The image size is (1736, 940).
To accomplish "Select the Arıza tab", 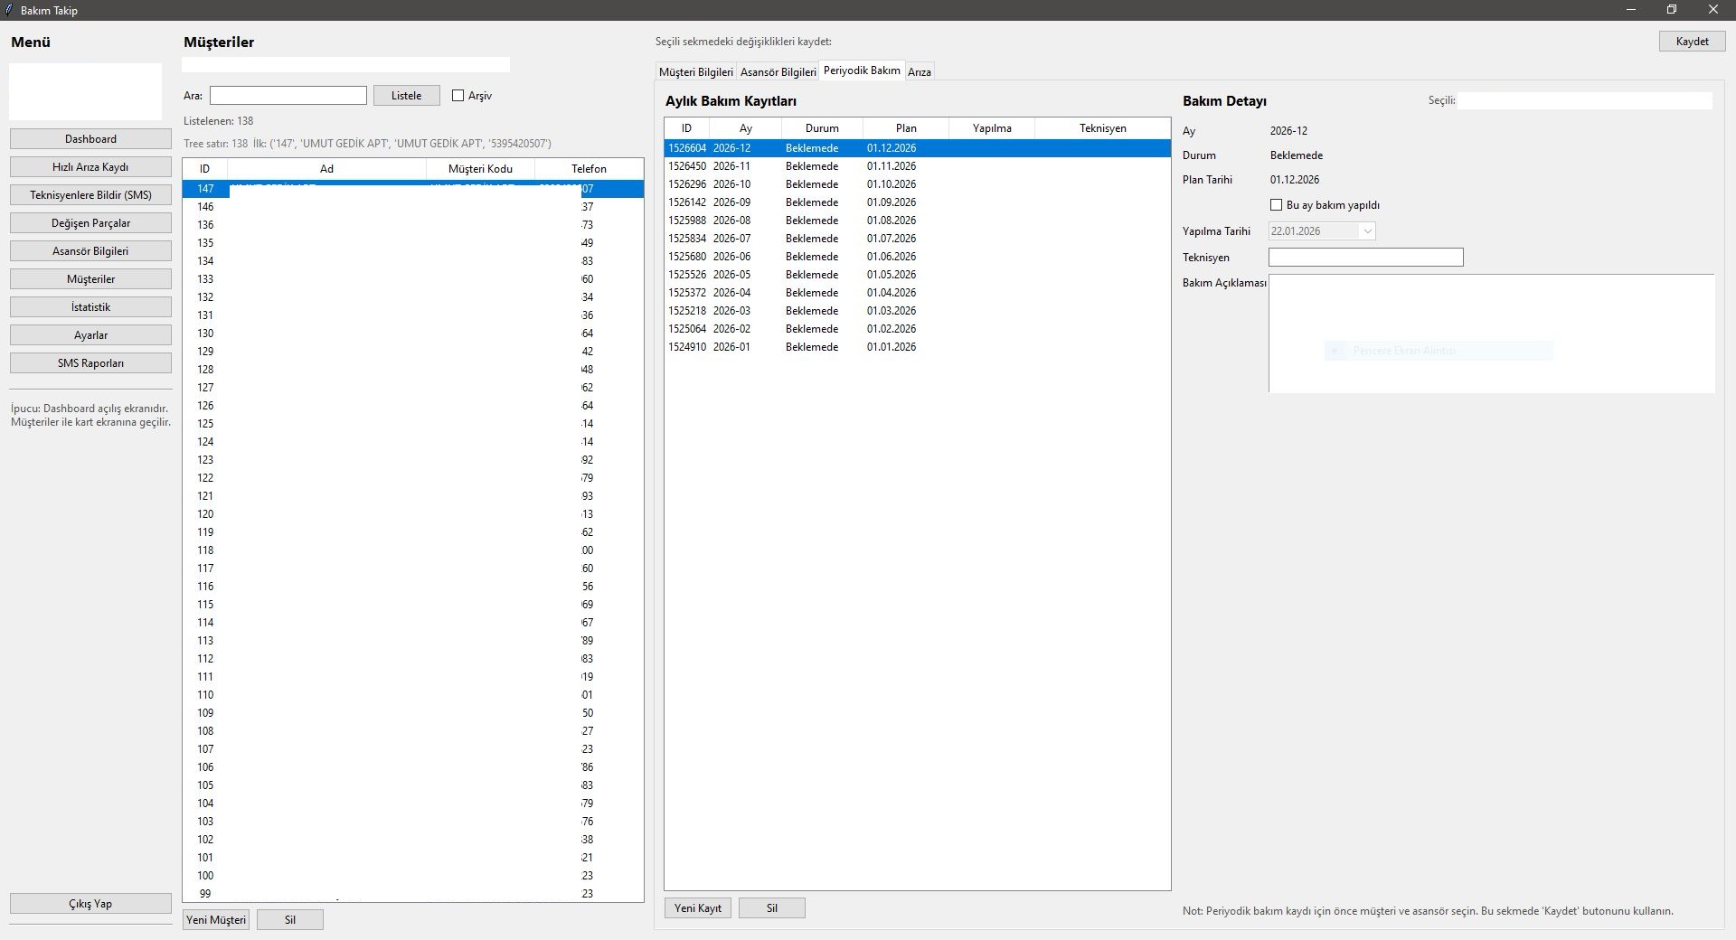I will 920,71.
